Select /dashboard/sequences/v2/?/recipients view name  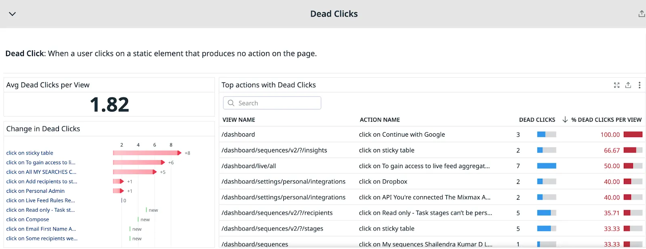(277, 213)
